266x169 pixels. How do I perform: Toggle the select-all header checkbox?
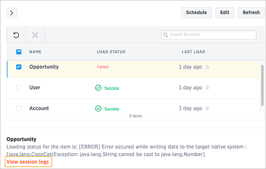click(19, 52)
